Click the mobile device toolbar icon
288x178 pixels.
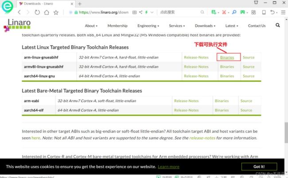tap(264, 12)
